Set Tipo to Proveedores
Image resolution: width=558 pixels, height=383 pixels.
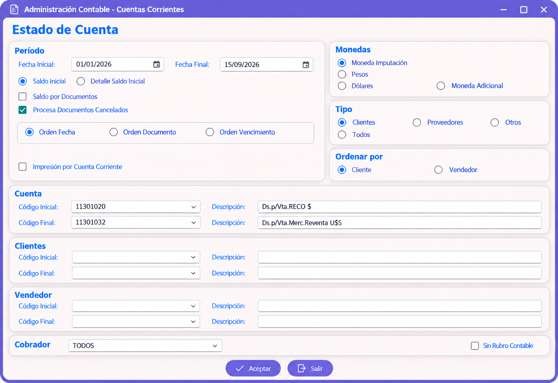(x=417, y=122)
